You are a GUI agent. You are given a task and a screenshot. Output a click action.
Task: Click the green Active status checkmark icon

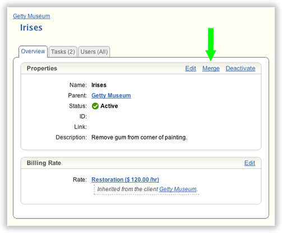click(x=95, y=106)
